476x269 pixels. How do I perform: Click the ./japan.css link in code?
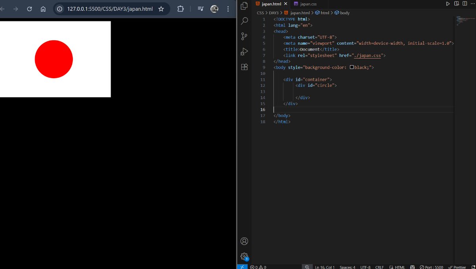tap(368, 55)
